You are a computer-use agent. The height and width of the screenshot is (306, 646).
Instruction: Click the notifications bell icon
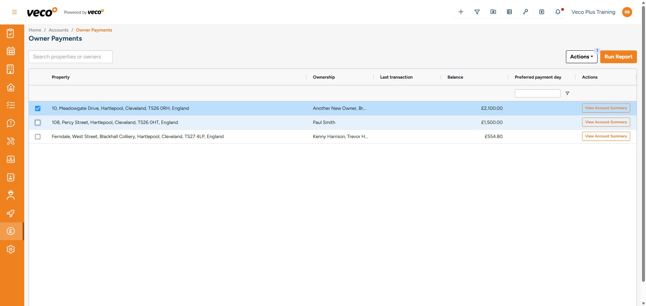558,12
